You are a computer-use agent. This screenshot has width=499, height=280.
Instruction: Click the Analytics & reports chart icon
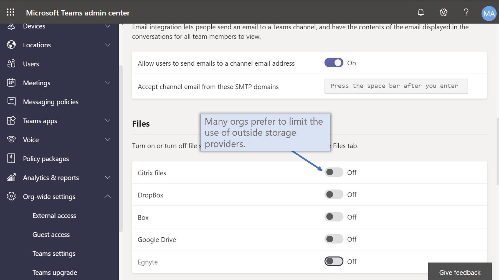point(11,177)
